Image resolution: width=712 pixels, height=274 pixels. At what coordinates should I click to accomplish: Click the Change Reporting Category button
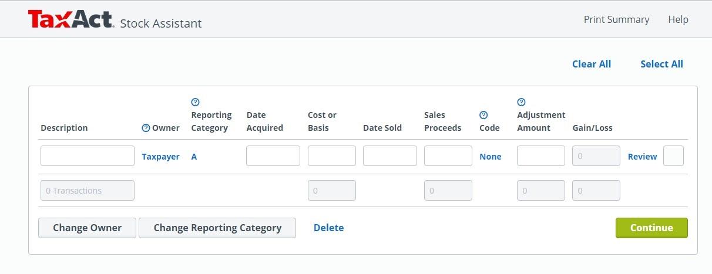point(217,228)
